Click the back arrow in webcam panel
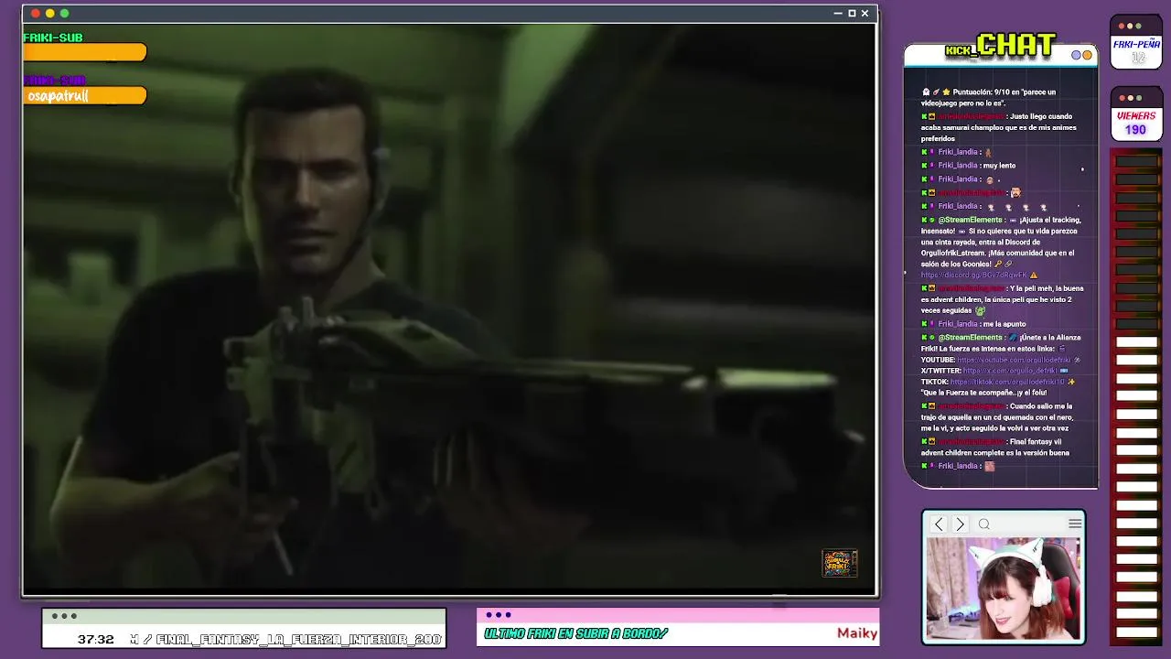This screenshot has width=1171, height=659. (x=939, y=524)
